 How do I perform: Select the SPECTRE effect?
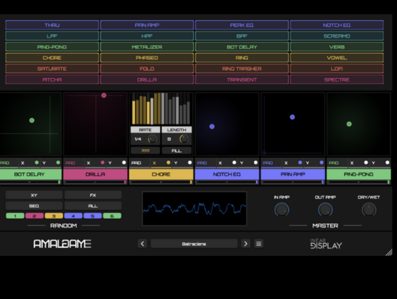(x=337, y=80)
